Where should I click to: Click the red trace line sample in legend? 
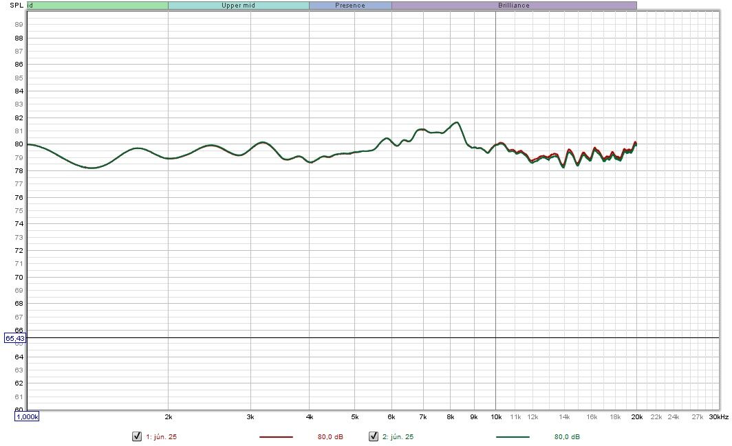pyautogui.click(x=276, y=437)
